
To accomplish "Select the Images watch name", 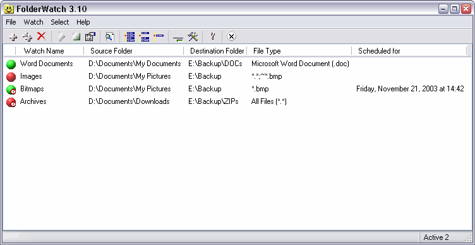I will pyautogui.click(x=31, y=76).
